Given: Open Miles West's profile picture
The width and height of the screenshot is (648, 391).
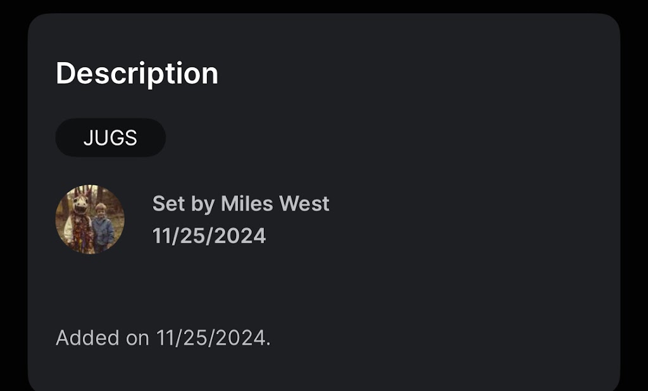Looking at the screenshot, I should coord(90,220).
